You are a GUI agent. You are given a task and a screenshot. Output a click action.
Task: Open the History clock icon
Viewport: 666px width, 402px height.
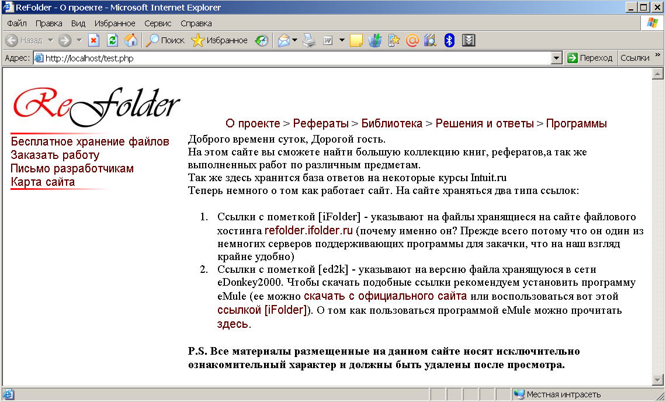262,40
